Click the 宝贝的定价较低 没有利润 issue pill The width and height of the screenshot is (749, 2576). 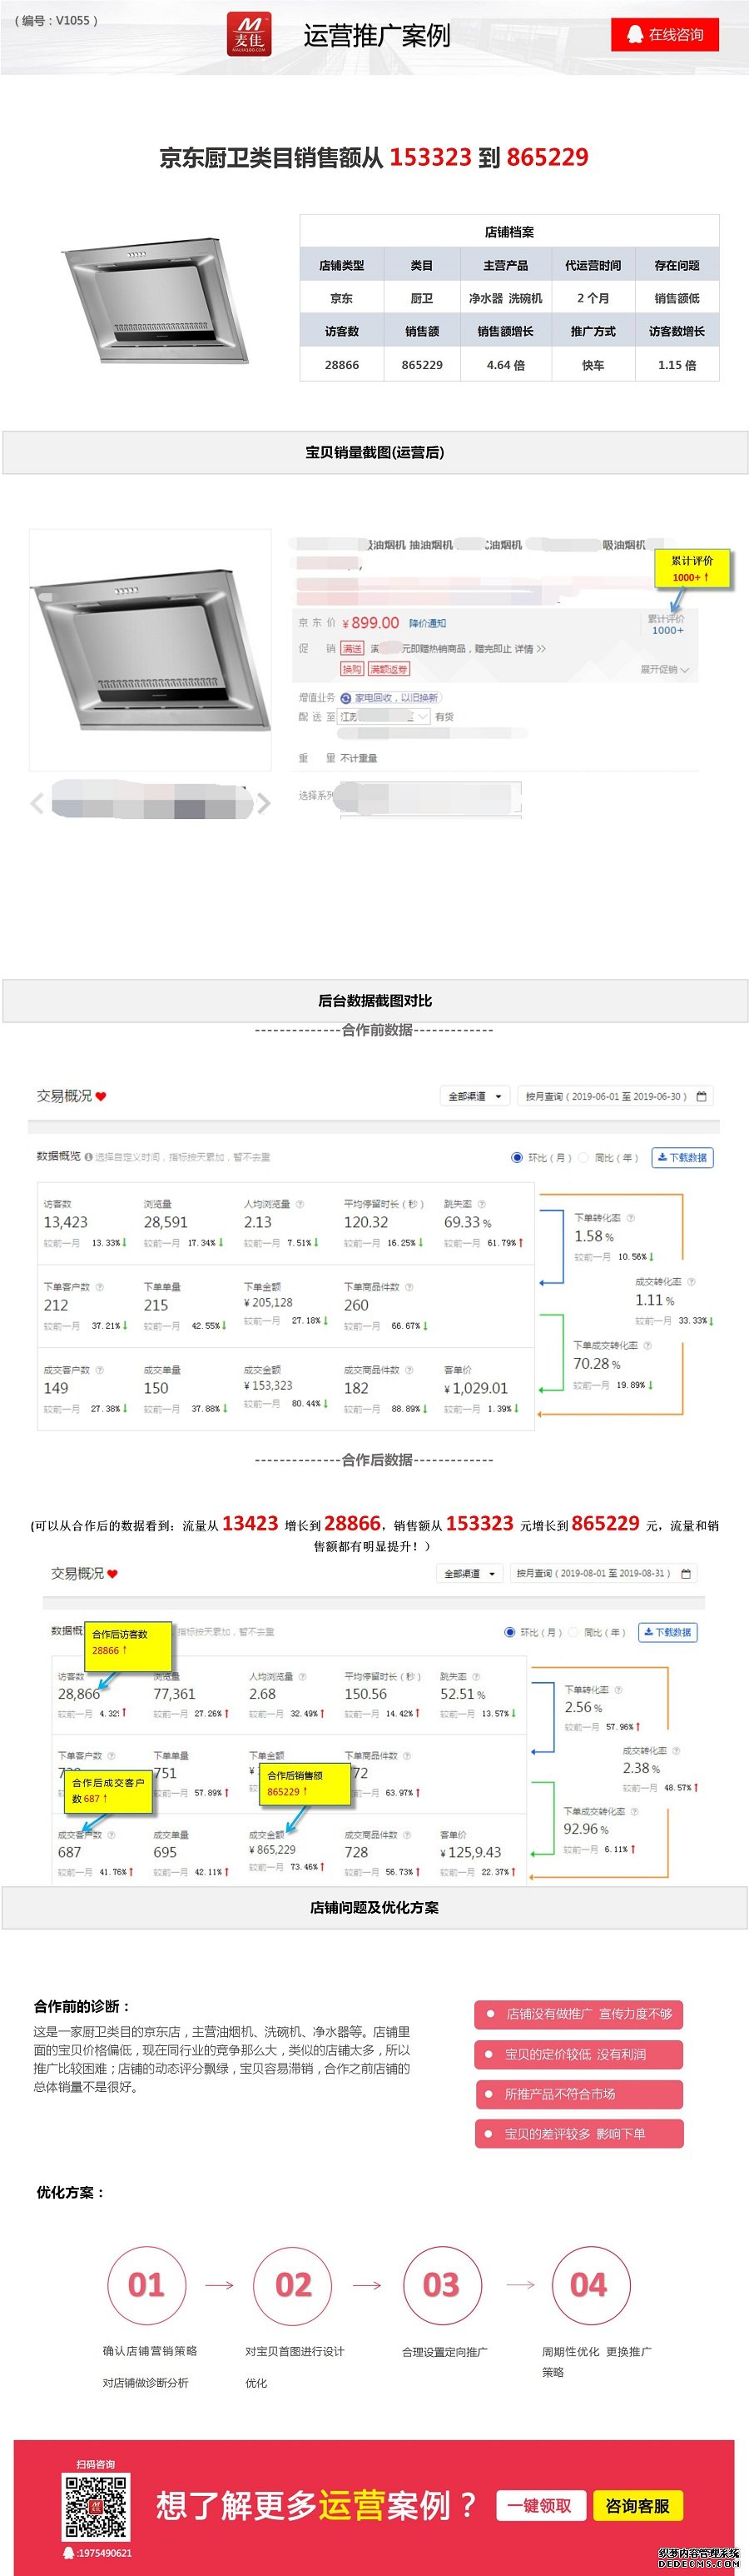579,2054
